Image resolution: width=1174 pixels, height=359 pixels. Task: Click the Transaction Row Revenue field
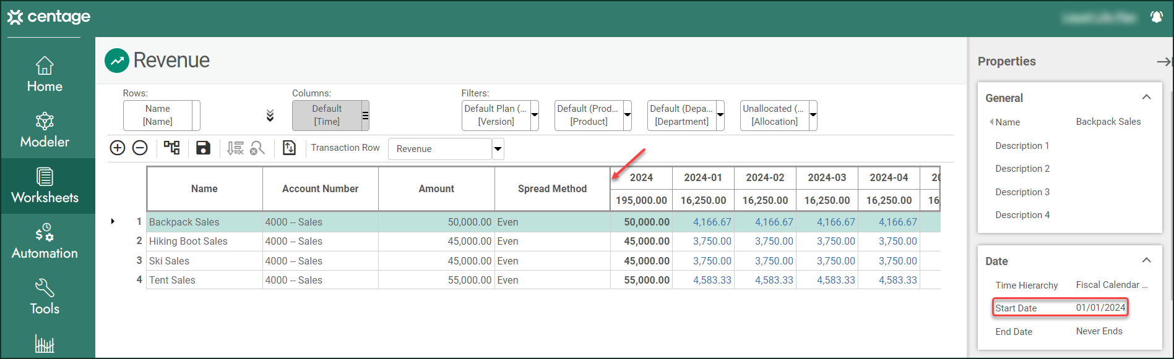tap(440, 149)
